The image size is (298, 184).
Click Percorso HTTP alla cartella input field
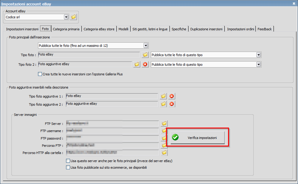point(112,152)
